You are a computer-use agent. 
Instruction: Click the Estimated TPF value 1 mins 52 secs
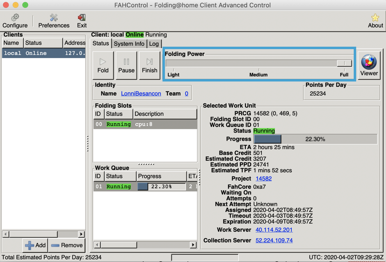[x=272, y=170]
